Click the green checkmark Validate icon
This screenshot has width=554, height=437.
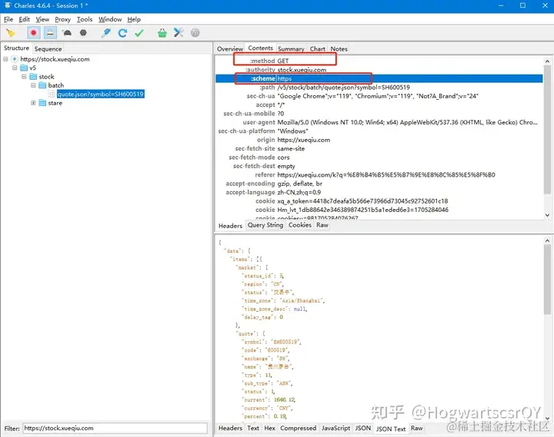tap(139, 33)
